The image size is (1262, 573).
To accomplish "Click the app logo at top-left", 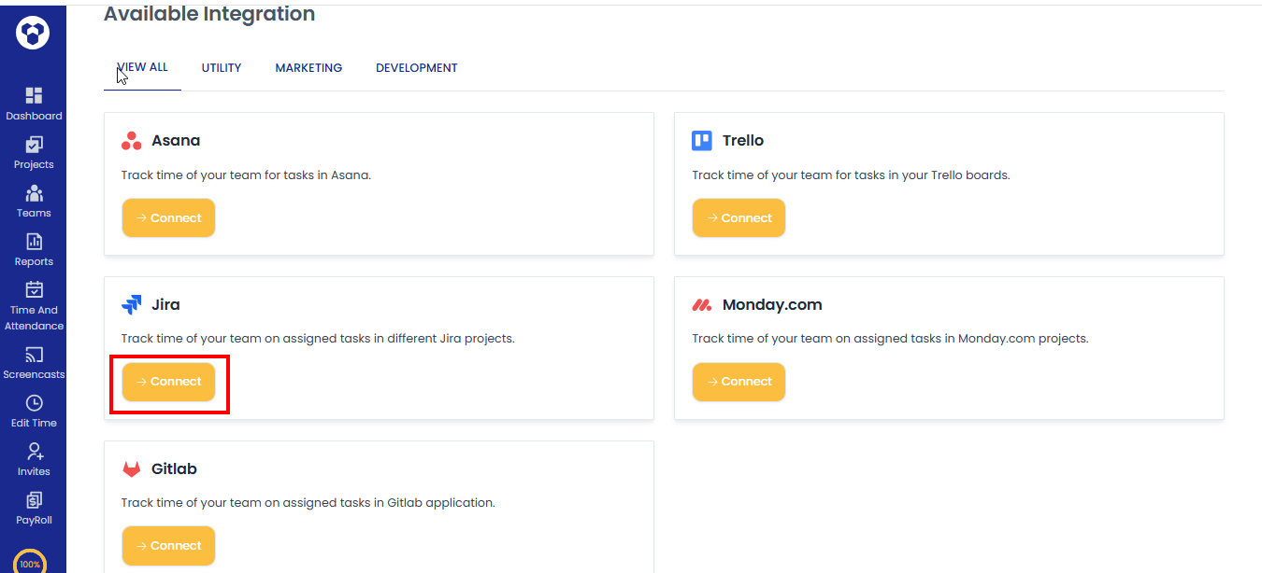I will pyautogui.click(x=33, y=34).
